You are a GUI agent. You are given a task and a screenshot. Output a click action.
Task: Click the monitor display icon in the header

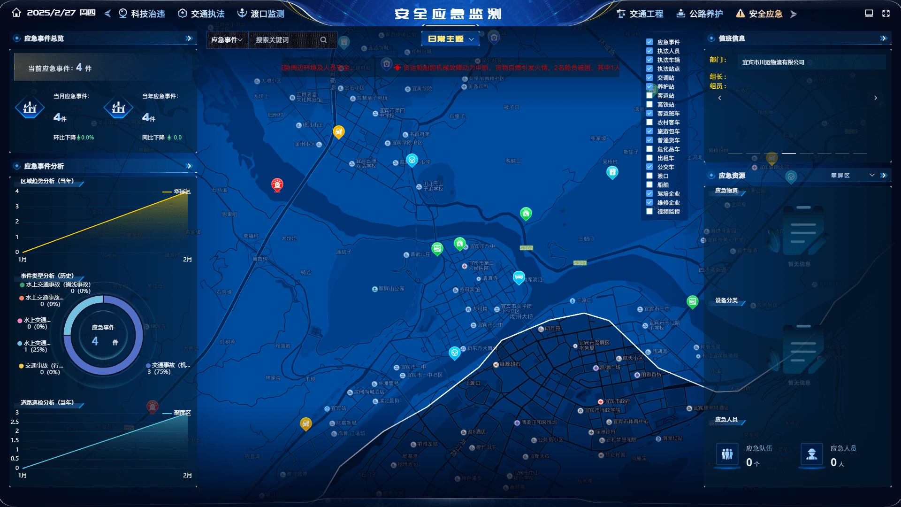869,13
